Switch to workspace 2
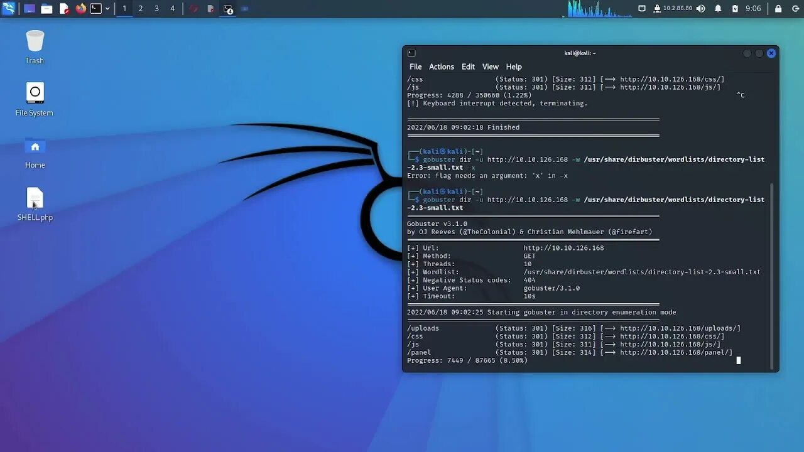Screen dimensions: 804x452 [140, 9]
